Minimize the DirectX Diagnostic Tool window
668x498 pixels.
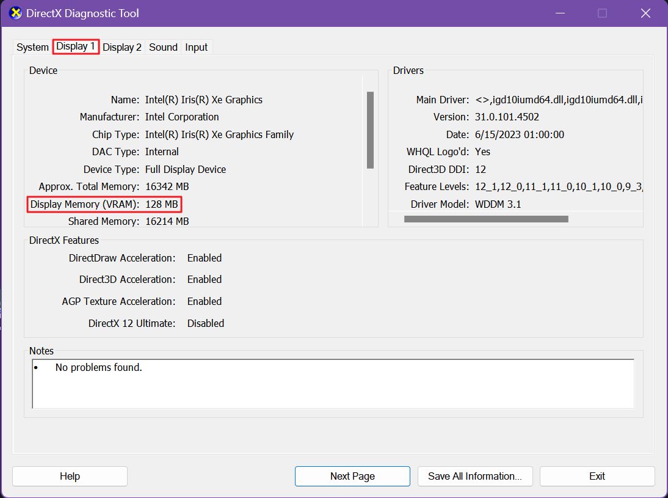click(560, 13)
